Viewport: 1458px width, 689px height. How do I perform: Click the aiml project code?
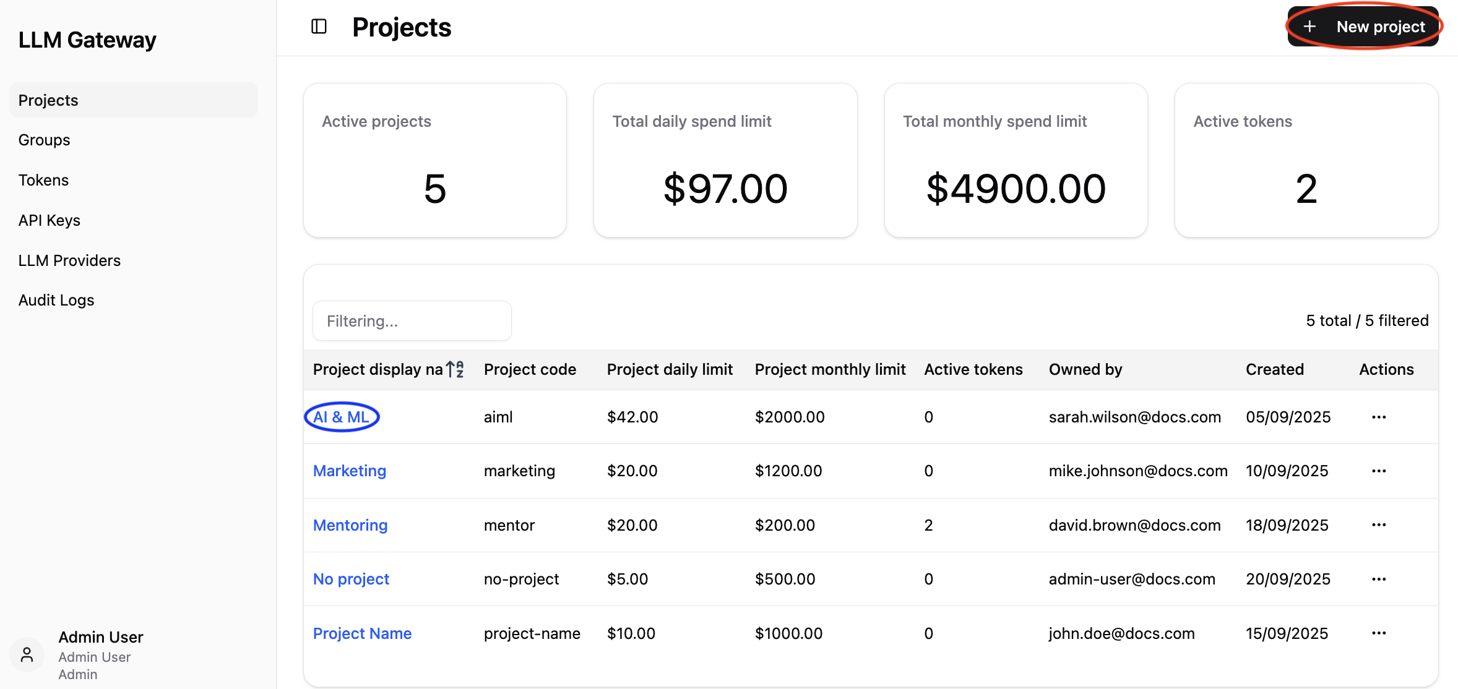click(498, 417)
